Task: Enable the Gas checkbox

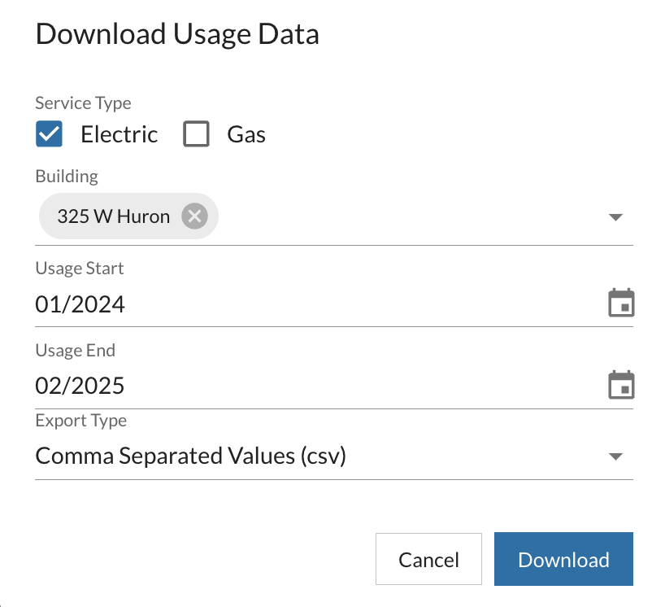Action: pyautogui.click(x=197, y=133)
